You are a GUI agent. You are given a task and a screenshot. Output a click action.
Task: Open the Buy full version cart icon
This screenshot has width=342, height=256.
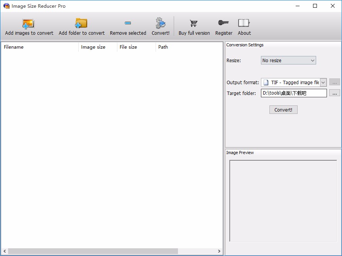pyautogui.click(x=194, y=24)
